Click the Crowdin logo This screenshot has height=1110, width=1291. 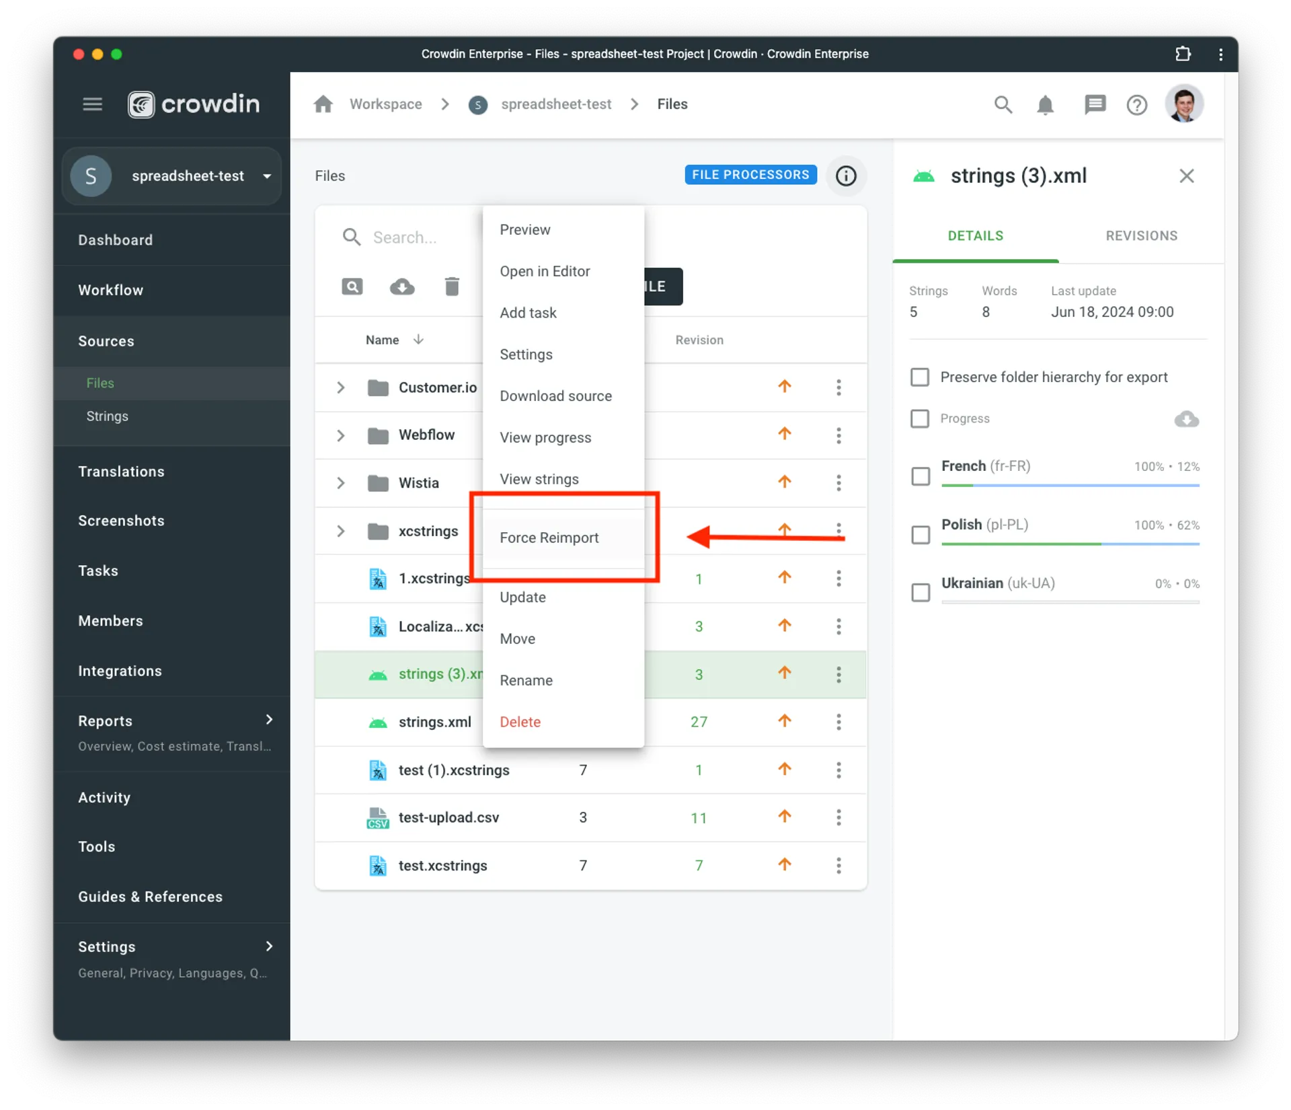coord(194,104)
